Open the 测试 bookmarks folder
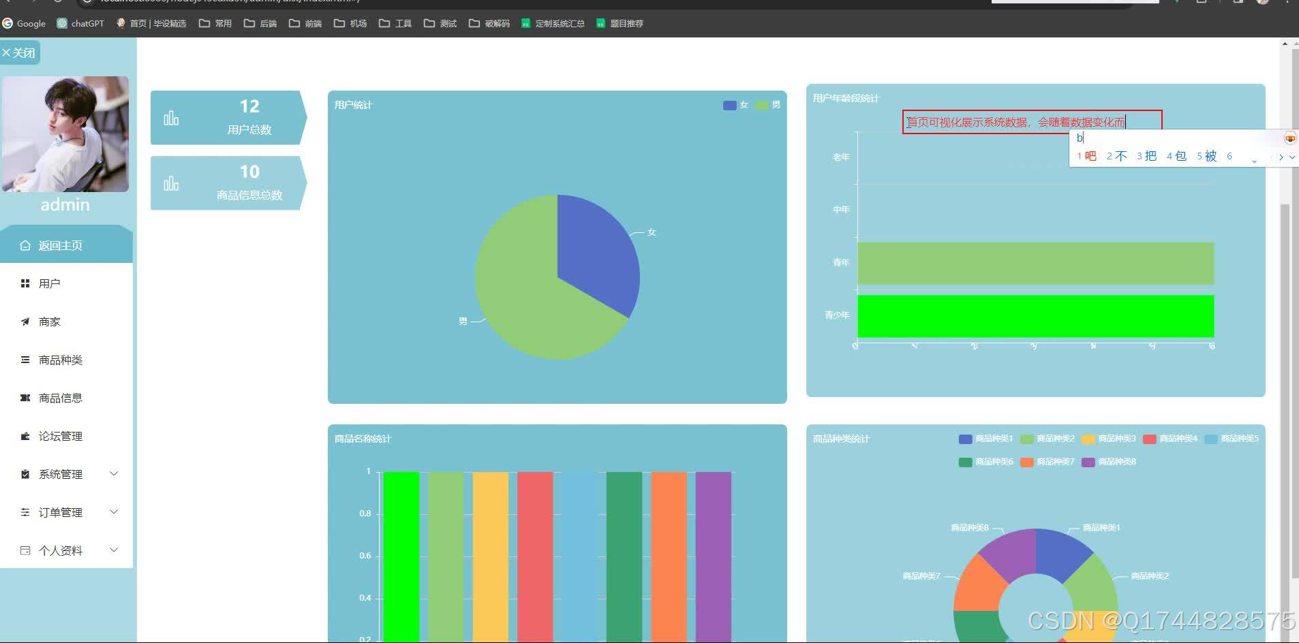 tap(440, 23)
